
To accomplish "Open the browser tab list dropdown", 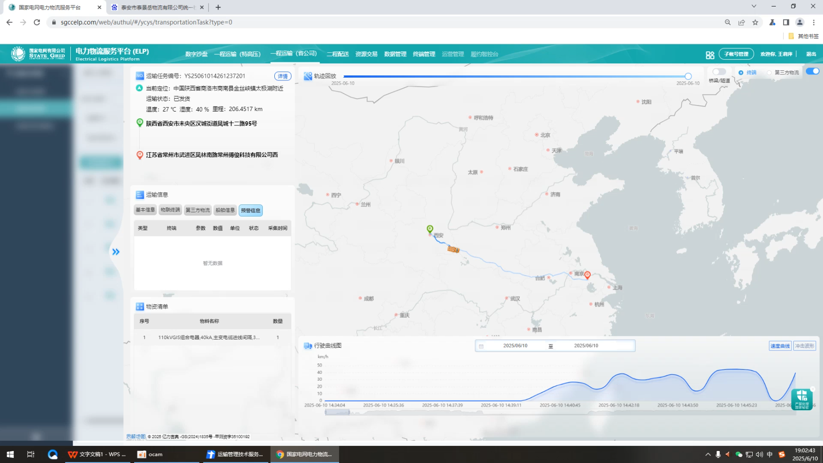I will [x=754, y=6].
